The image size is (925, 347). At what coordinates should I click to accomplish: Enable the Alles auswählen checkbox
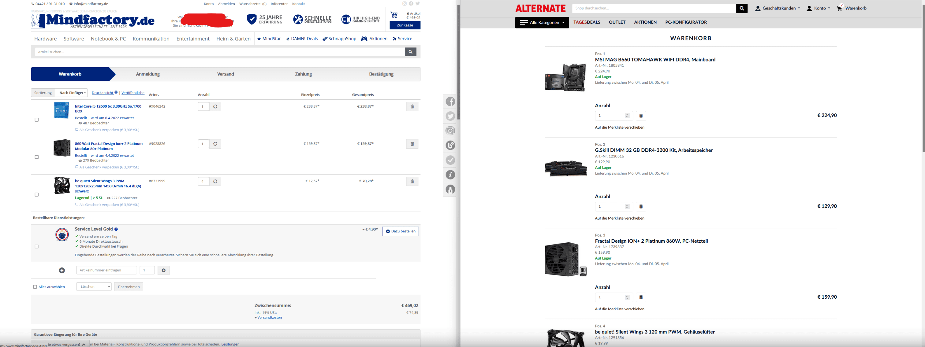coord(35,287)
